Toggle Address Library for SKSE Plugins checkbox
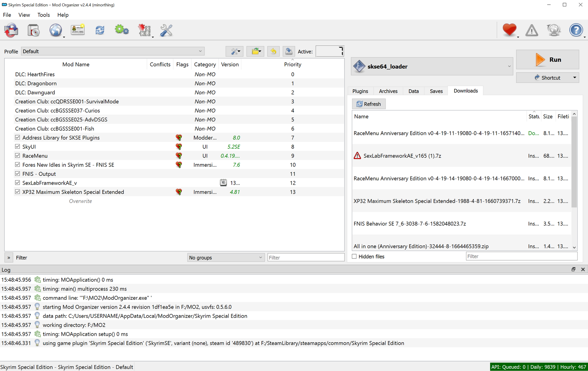This screenshot has height=371, width=588. coord(17,138)
